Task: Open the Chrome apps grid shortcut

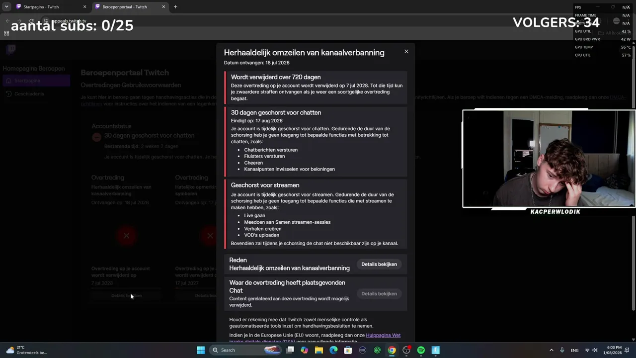Action: [6, 33]
